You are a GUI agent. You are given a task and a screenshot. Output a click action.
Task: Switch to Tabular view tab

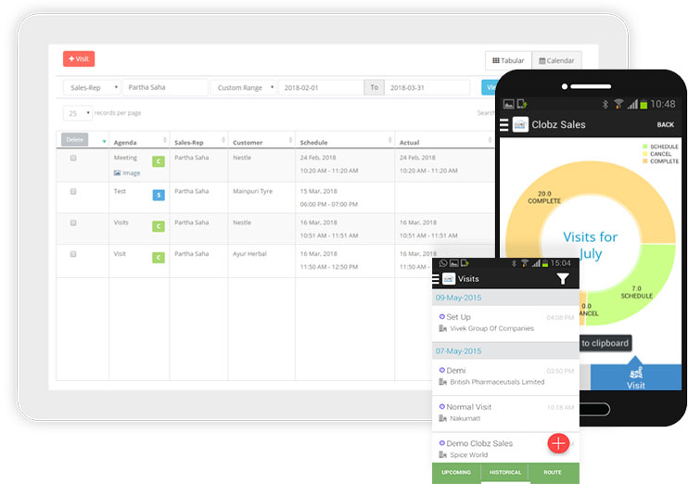508,60
